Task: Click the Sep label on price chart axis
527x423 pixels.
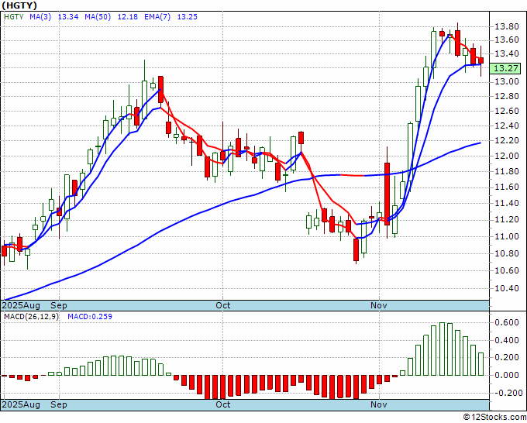Action: point(59,305)
